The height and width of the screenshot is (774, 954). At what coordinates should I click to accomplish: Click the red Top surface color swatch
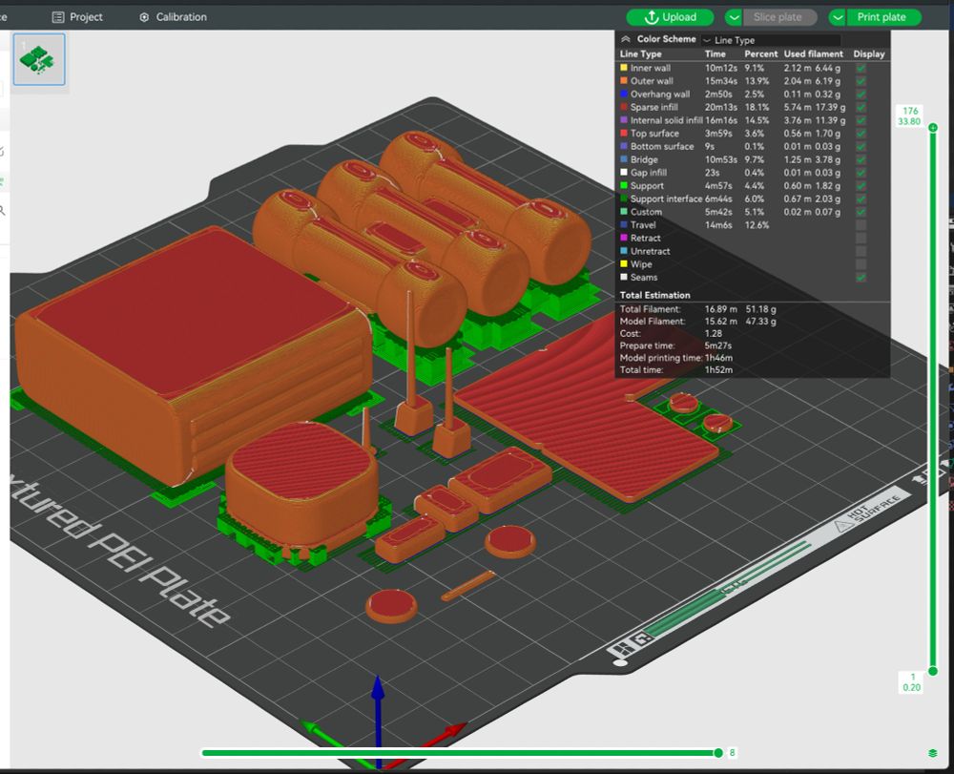624,133
